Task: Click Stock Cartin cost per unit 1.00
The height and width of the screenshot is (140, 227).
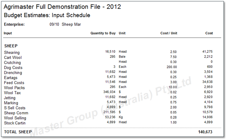Action: click(173, 122)
